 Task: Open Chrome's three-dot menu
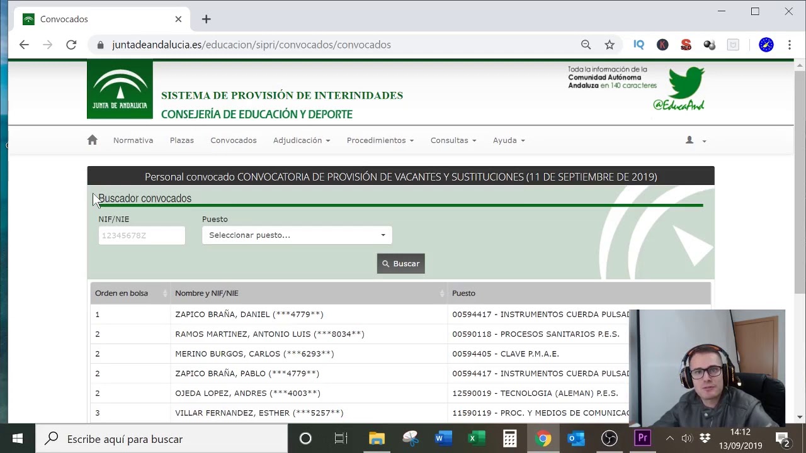coord(789,45)
